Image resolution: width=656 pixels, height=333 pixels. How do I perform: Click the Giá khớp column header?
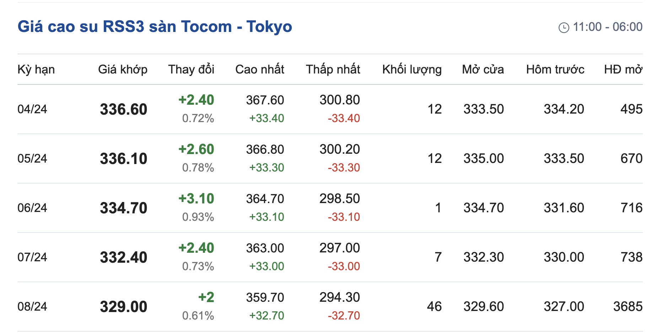123,69
